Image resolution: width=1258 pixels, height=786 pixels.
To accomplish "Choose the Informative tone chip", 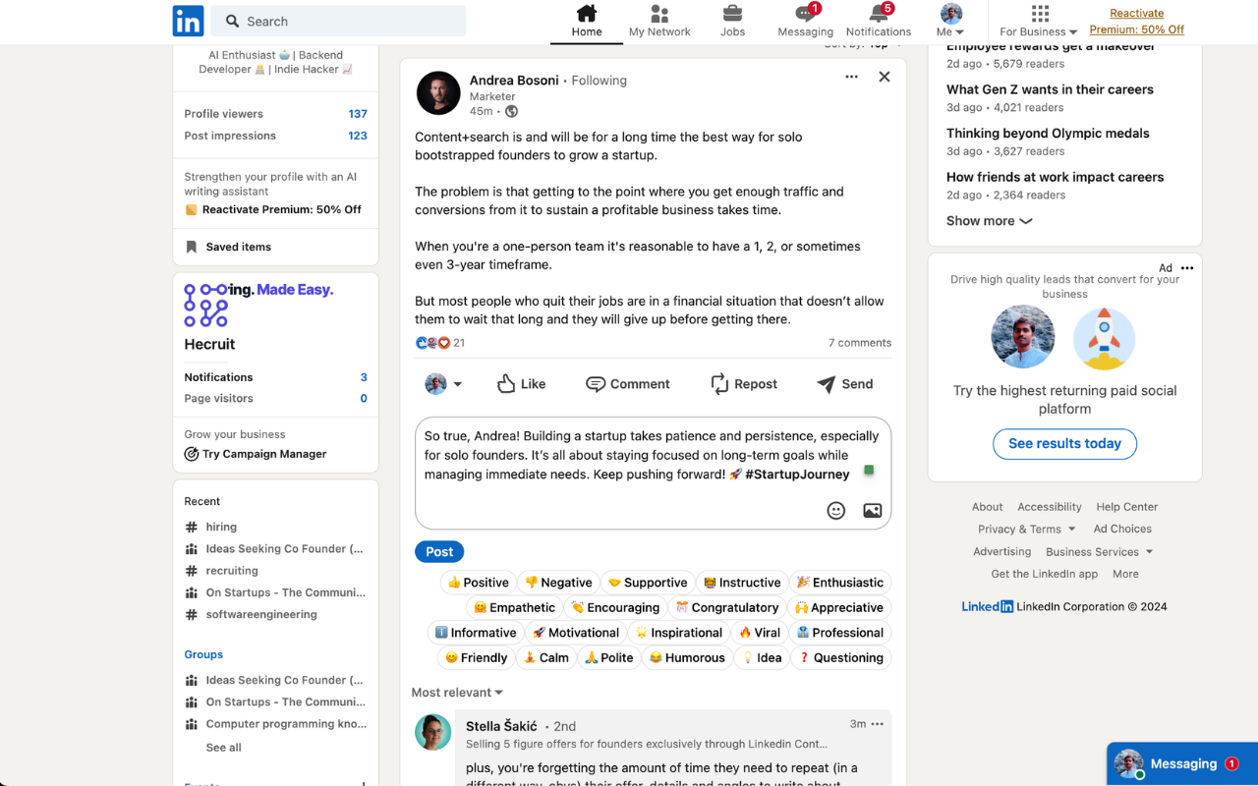I will click(x=475, y=633).
